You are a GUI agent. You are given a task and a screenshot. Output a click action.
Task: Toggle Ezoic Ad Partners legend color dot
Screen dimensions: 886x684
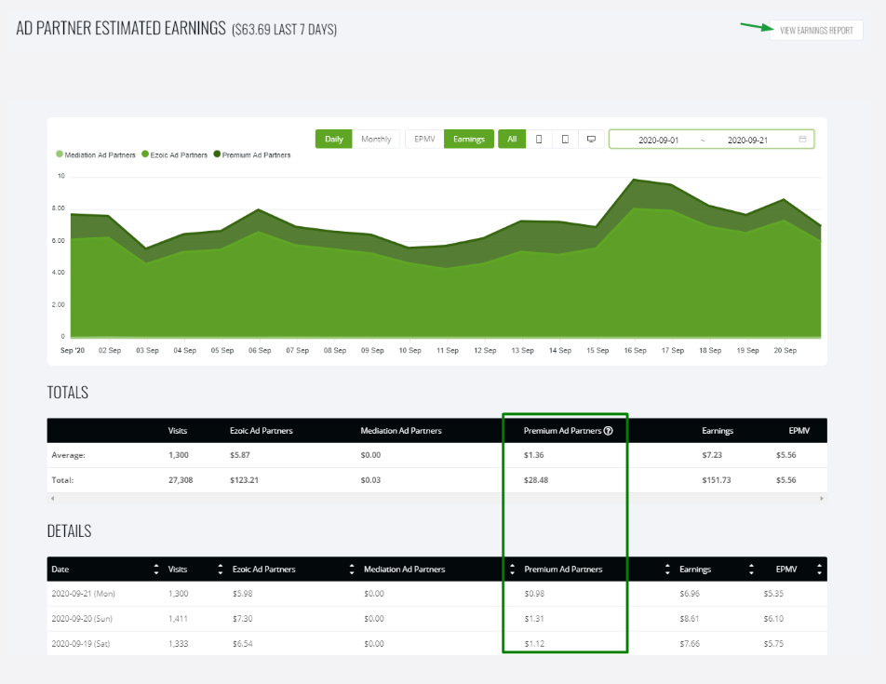pyautogui.click(x=145, y=155)
